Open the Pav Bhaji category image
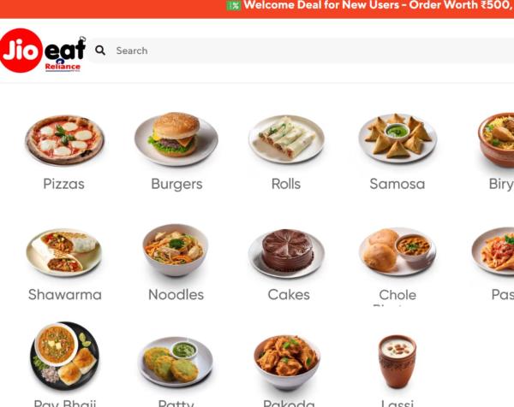This screenshot has height=407, width=514. 64,356
